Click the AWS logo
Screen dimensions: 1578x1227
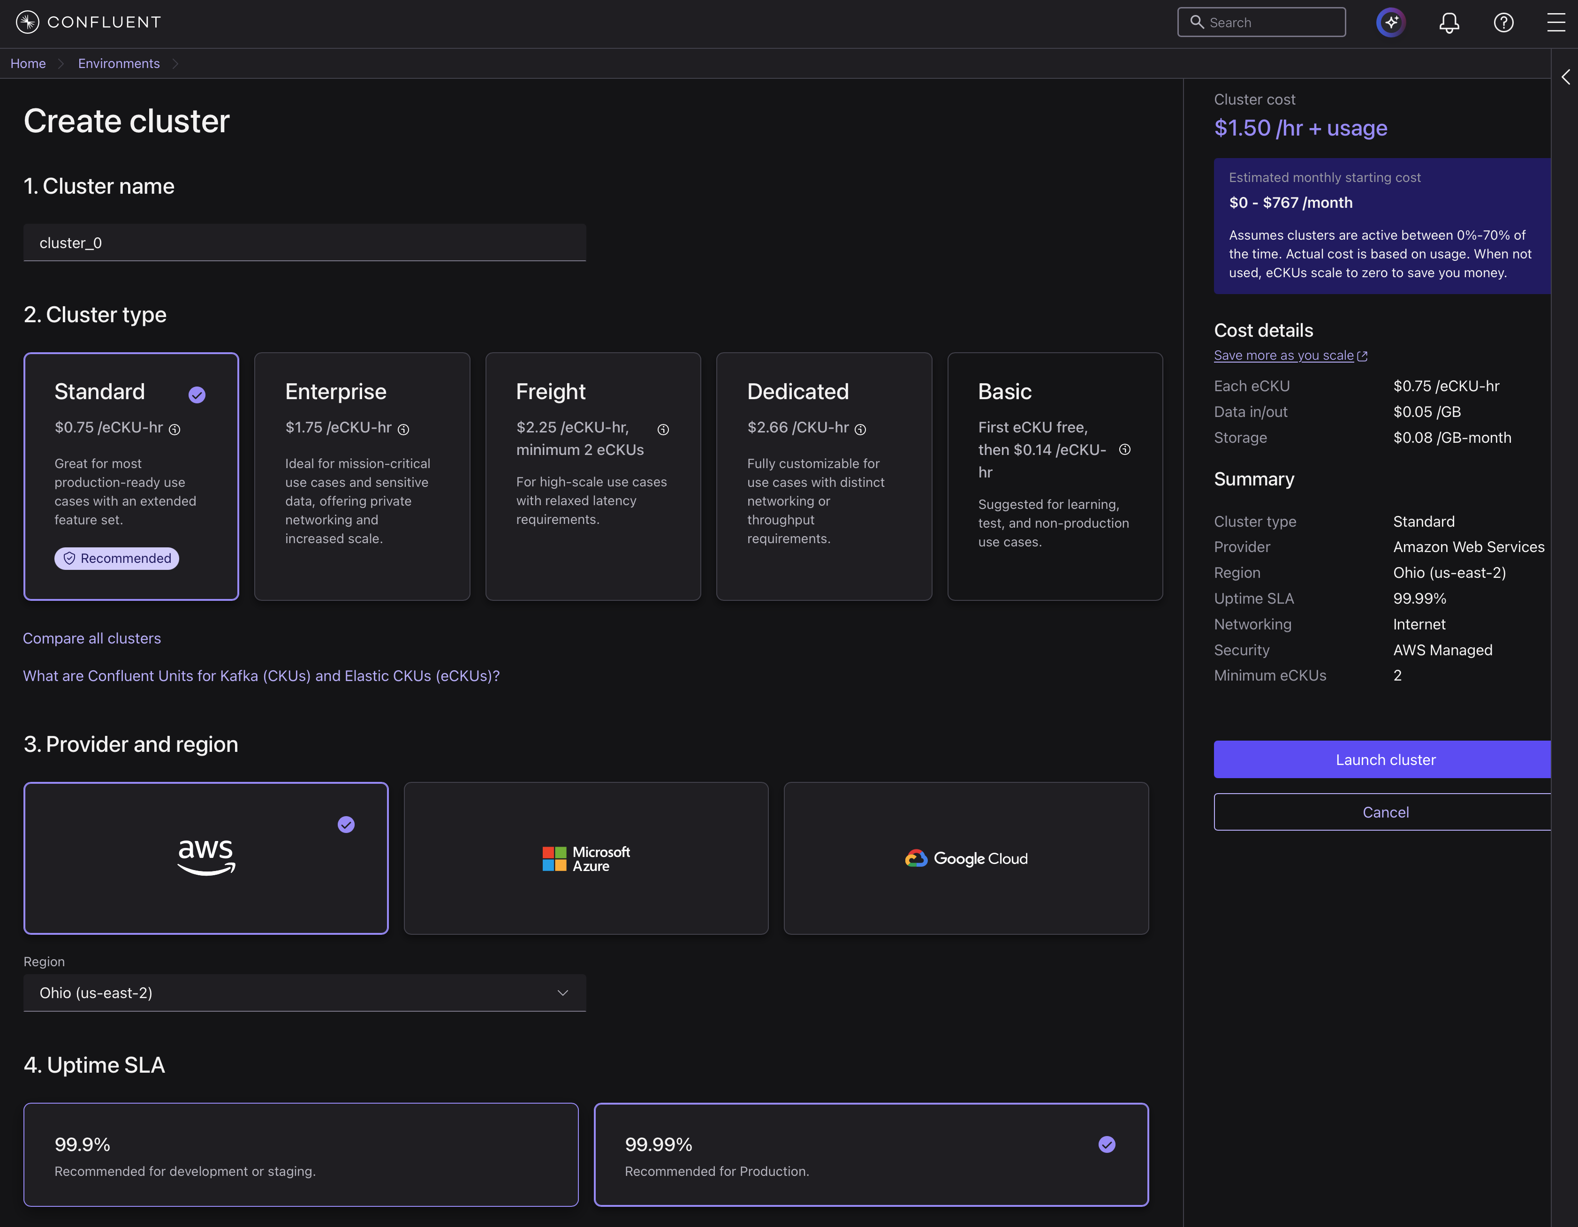tap(207, 858)
